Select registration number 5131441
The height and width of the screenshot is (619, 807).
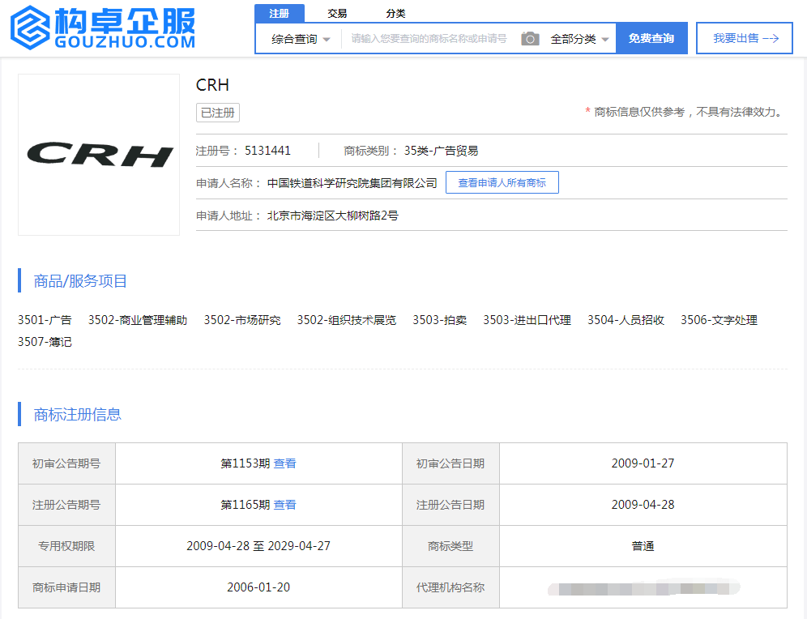[x=267, y=151]
